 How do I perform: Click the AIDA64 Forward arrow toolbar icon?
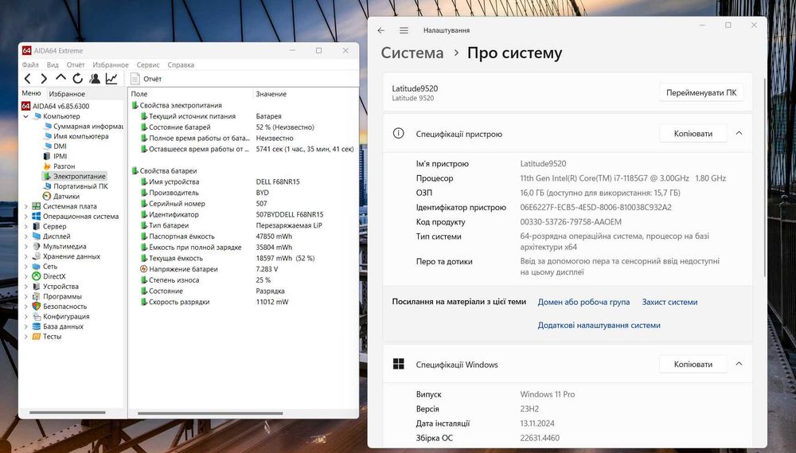[44, 79]
